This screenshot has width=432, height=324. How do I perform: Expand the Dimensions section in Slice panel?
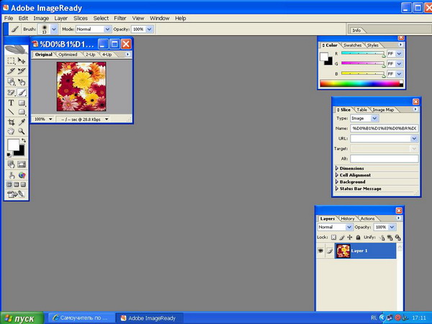point(337,168)
